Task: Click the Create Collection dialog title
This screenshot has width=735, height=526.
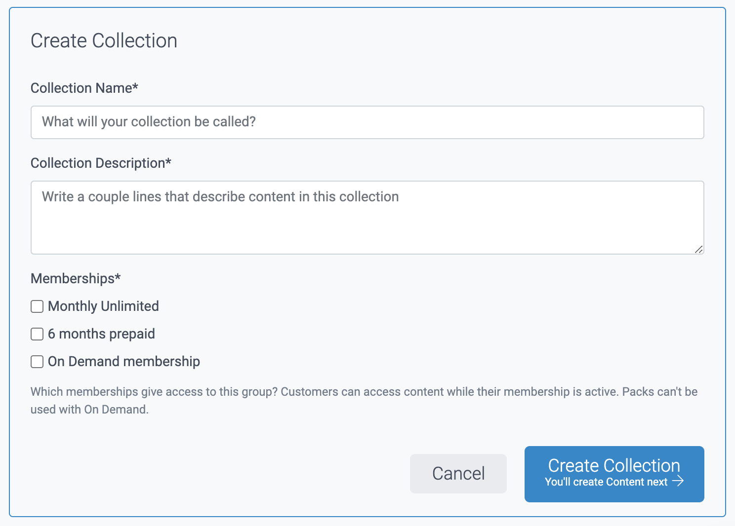Action: click(x=104, y=40)
